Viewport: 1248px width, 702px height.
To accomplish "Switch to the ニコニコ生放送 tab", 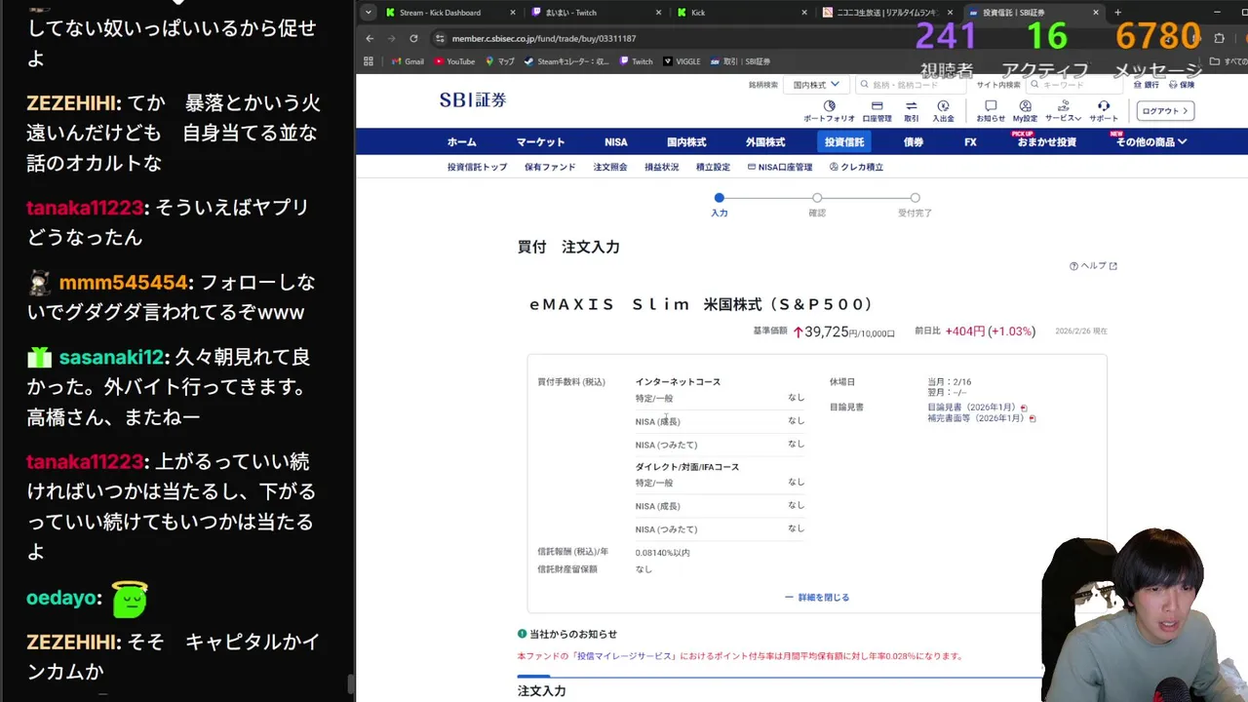I will (885, 13).
